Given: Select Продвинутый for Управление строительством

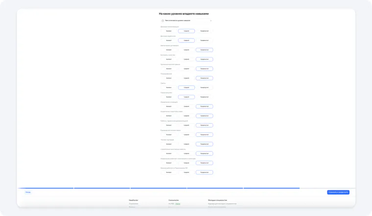Looking at the screenshot, I should point(204,116).
